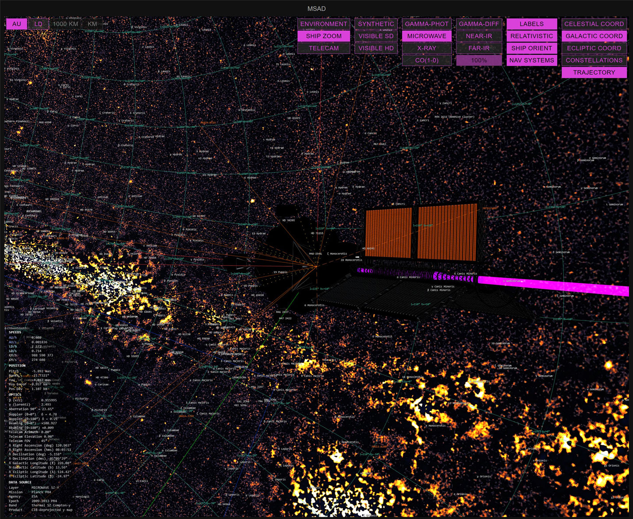The image size is (633, 519).
Task: Disable SHIP ZOOM mode
Action: (x=324, y=36)
